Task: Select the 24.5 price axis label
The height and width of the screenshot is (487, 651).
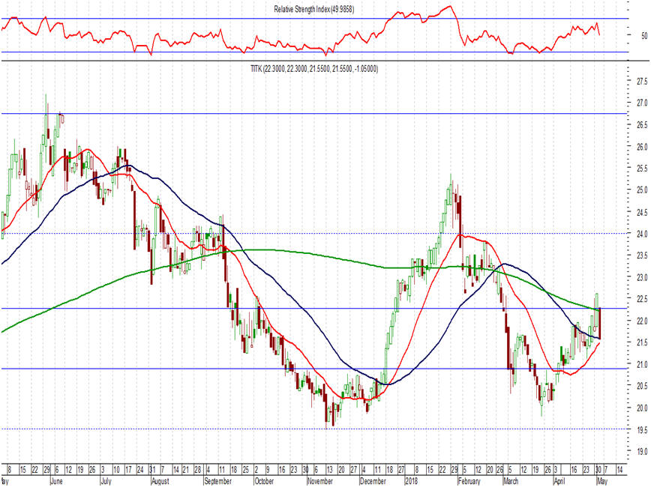Action: coord(642,212)
